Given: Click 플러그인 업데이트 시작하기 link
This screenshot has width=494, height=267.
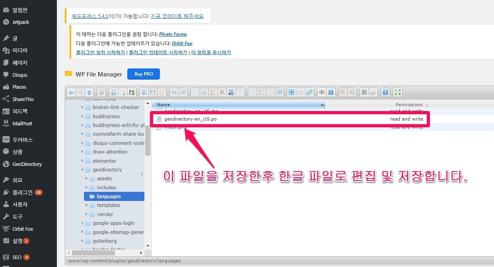Looking at the screenshot, I should [x=158, y=52].
